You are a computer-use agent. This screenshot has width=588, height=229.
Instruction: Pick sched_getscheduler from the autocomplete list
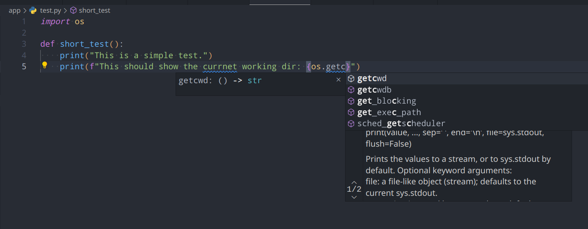(x=466, y=123)
